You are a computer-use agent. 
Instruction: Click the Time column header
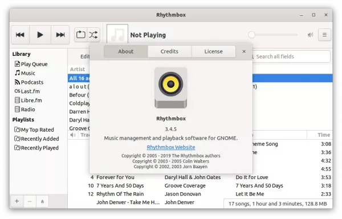pyautogui.click(x=320, y=135)
